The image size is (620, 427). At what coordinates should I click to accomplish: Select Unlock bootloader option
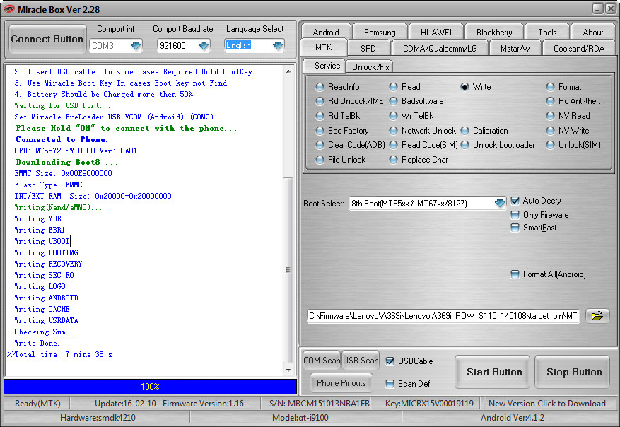[x=465, y=145]
